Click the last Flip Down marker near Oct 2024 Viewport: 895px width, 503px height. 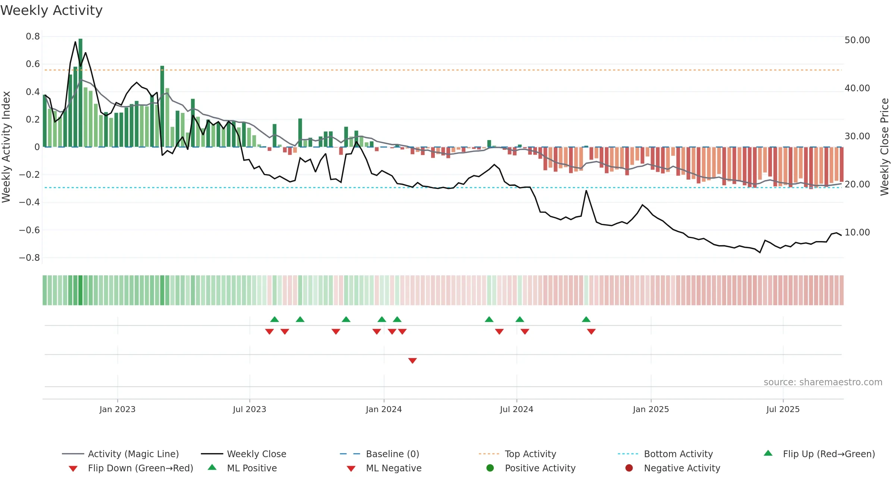(x=591, y=332)
